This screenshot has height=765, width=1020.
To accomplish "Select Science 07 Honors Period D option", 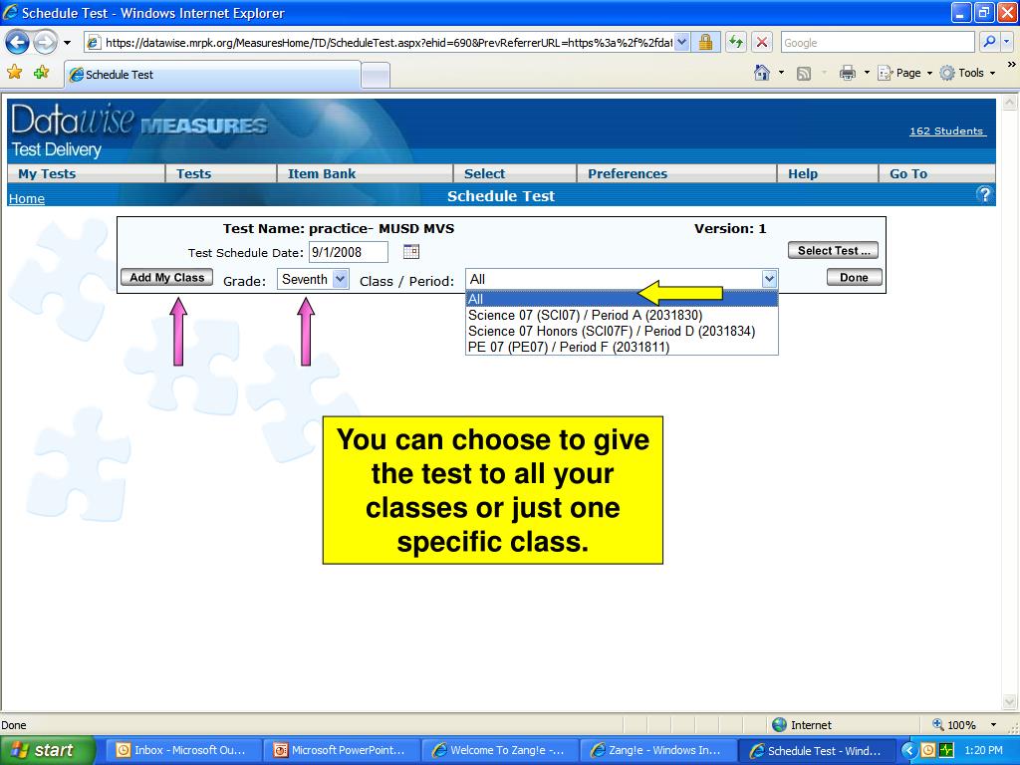I will tap(622, 331).
